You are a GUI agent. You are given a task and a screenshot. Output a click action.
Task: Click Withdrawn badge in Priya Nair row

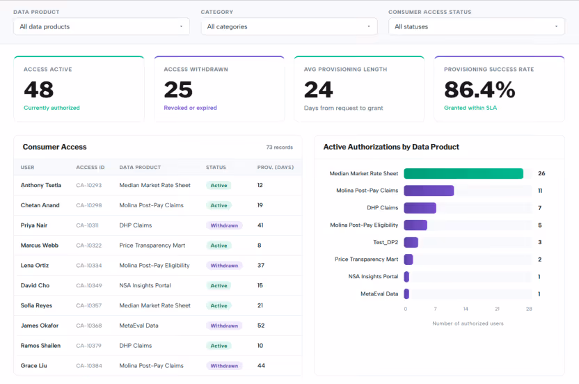click(x=224, y=225)
